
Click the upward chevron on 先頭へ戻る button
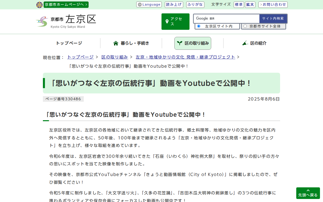308,191
